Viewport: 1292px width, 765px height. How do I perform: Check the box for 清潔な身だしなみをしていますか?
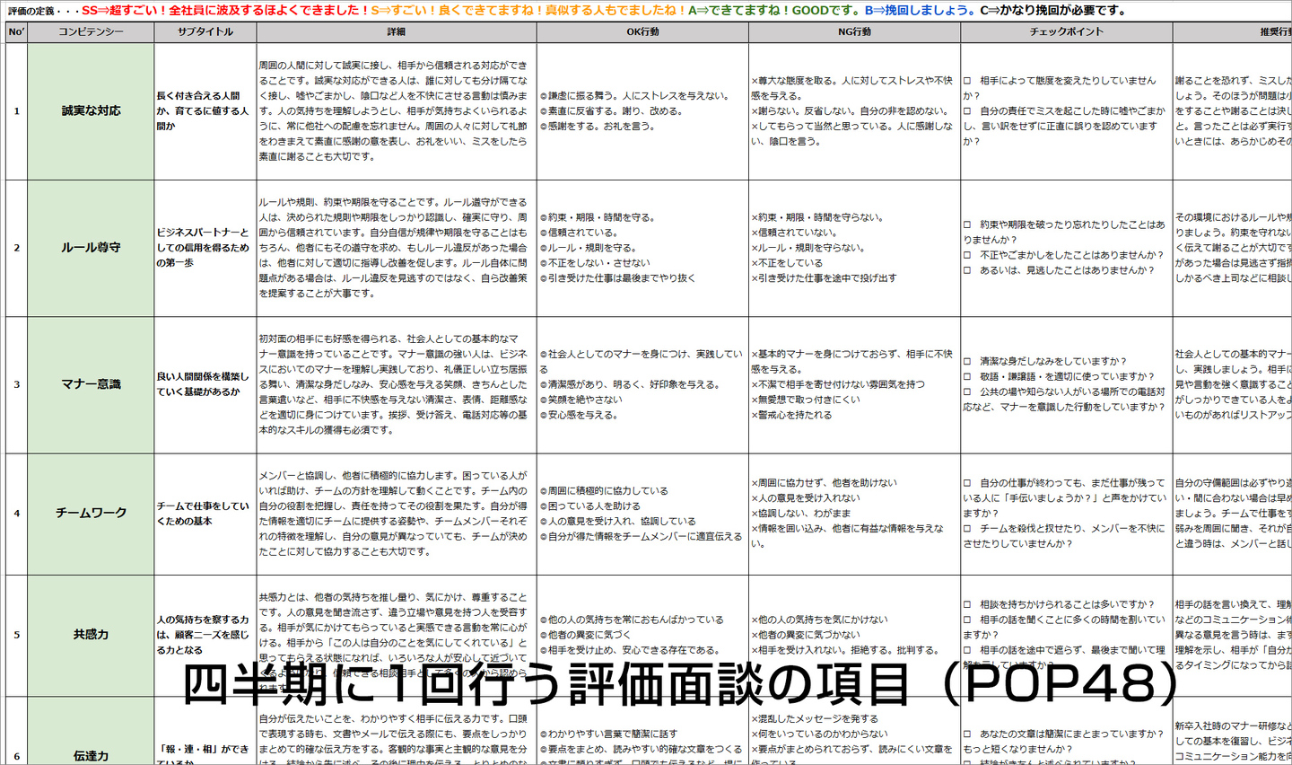(967, 362)
